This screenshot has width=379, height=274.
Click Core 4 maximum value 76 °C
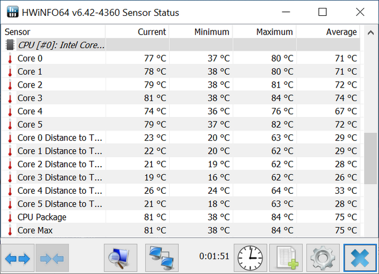point(282,111)
